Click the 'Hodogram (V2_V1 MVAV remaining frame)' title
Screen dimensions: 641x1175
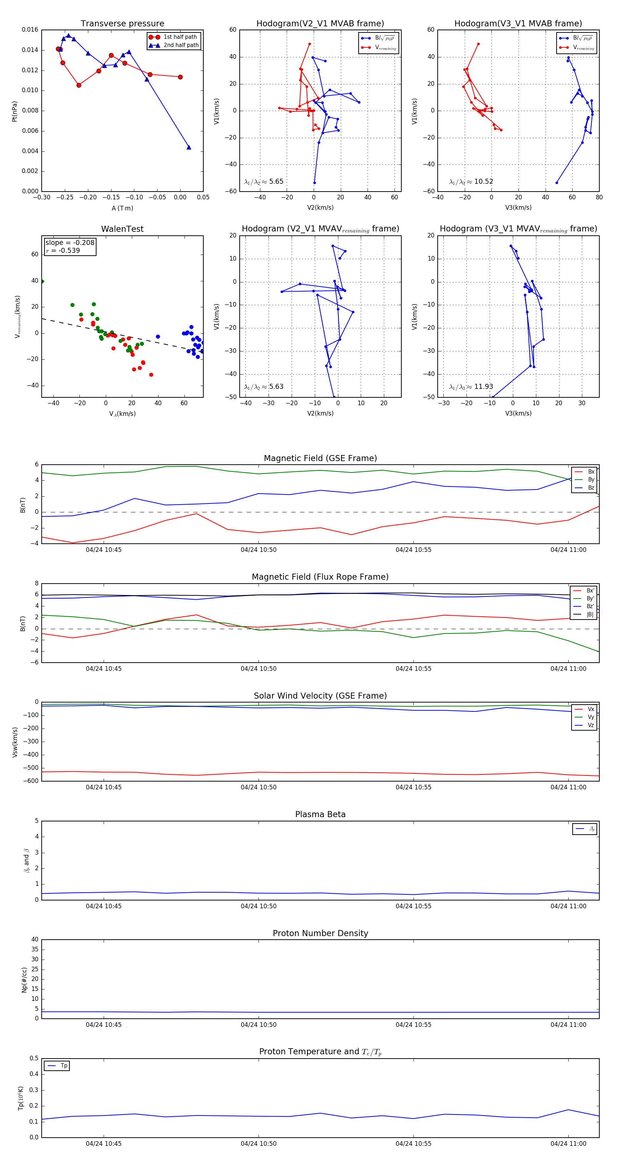pos(320,229)
